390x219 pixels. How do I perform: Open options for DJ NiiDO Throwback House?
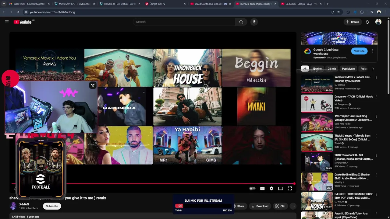[376, 194]
